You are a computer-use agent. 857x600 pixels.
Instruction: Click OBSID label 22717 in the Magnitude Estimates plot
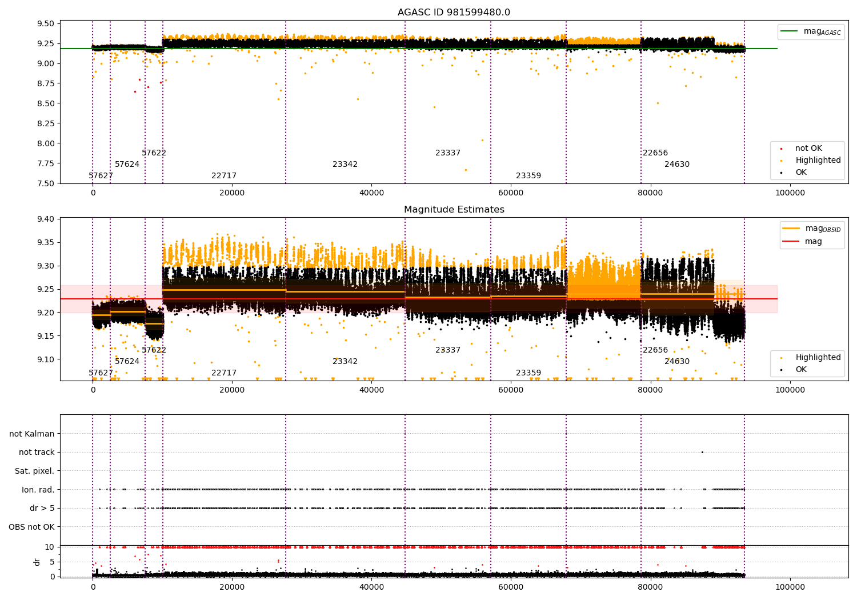click(x=224, y=373)
